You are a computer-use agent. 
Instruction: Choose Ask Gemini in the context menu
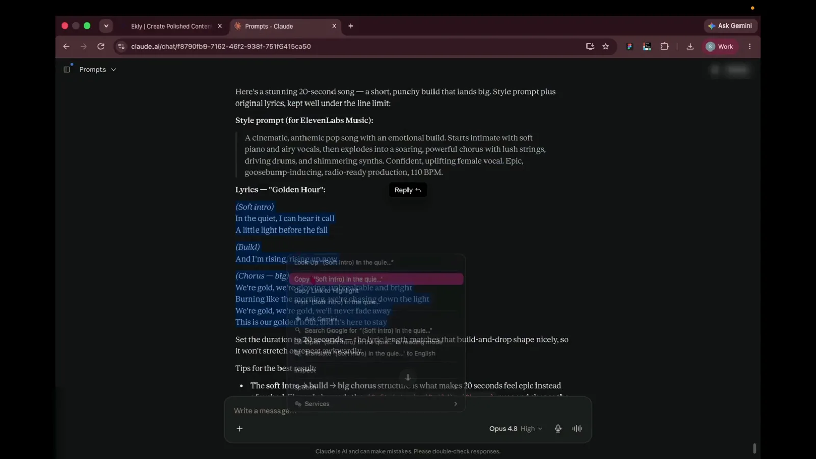tap(376, 319)
